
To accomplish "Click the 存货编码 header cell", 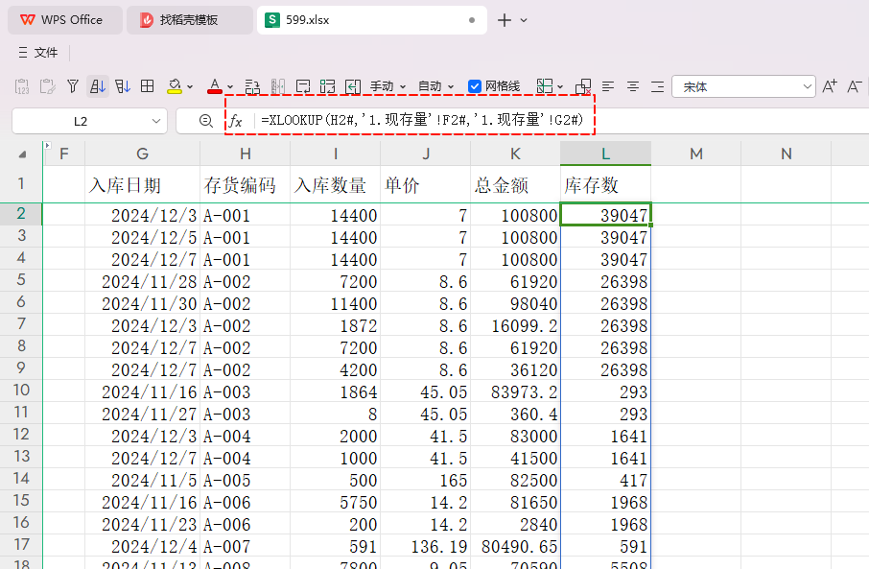I will [x=246, y=184].
